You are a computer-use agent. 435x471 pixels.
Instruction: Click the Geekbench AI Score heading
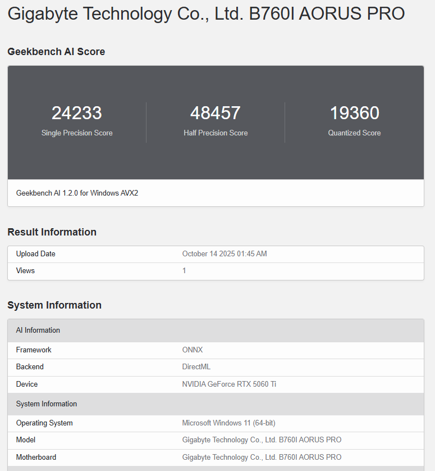click(x=56, y=52)
